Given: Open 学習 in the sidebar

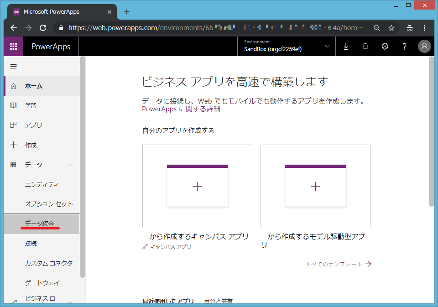Looking at the screenshot, I should [x=42, y=105].
